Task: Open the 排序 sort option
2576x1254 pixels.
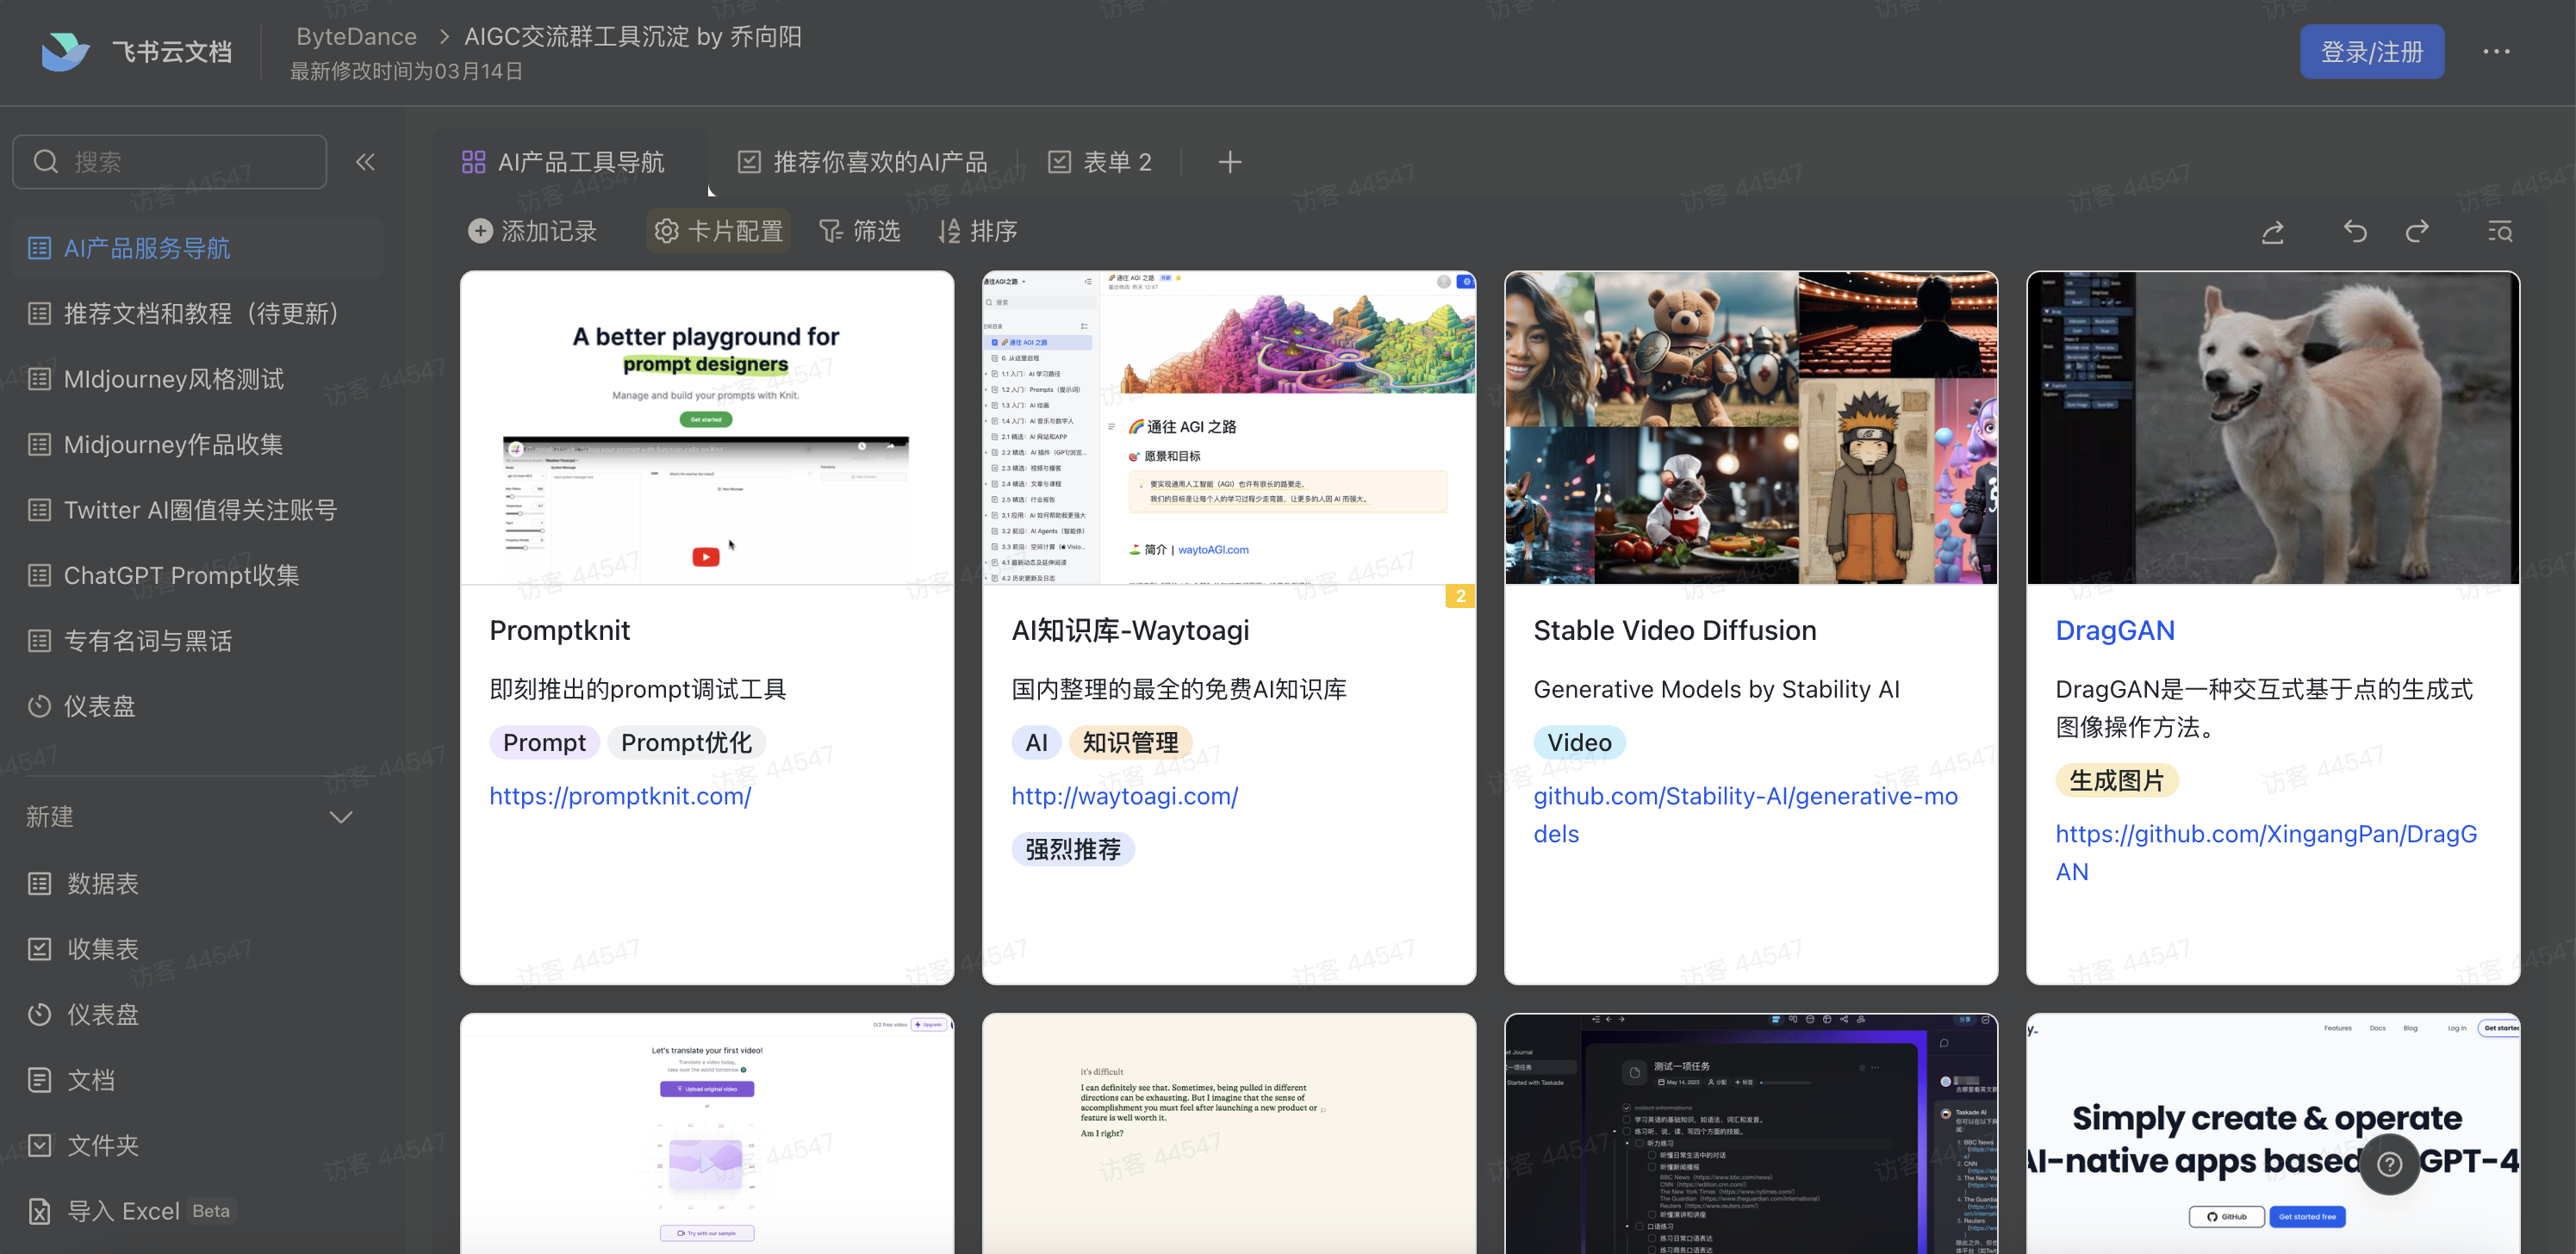Action: pos(977,231)
